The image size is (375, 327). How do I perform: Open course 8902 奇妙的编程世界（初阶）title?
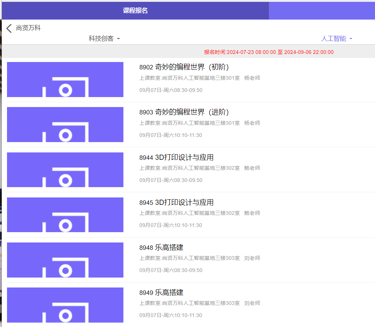coord(184,67)
